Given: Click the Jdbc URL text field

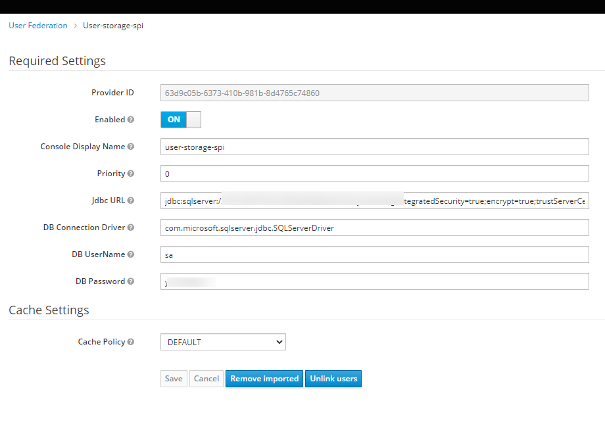Looking at the screenshot, I should pyautogui.click(x=375, y=201).
